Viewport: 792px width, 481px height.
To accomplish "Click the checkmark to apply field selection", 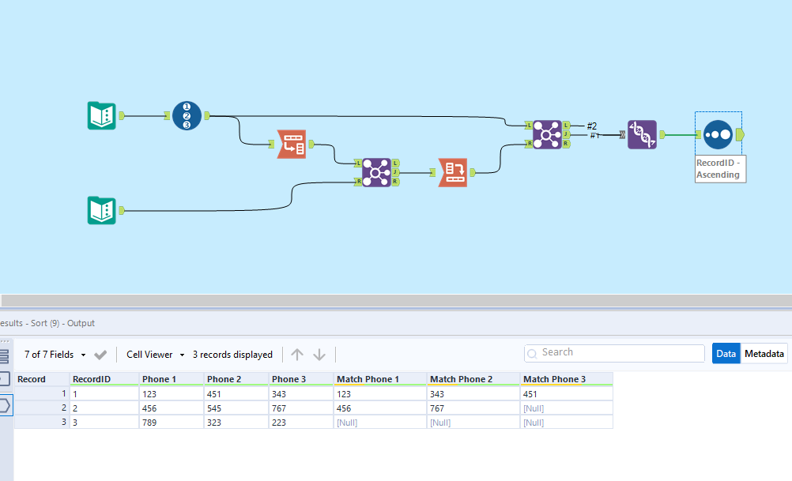I will pyautogui.click(x=100, y=354).
